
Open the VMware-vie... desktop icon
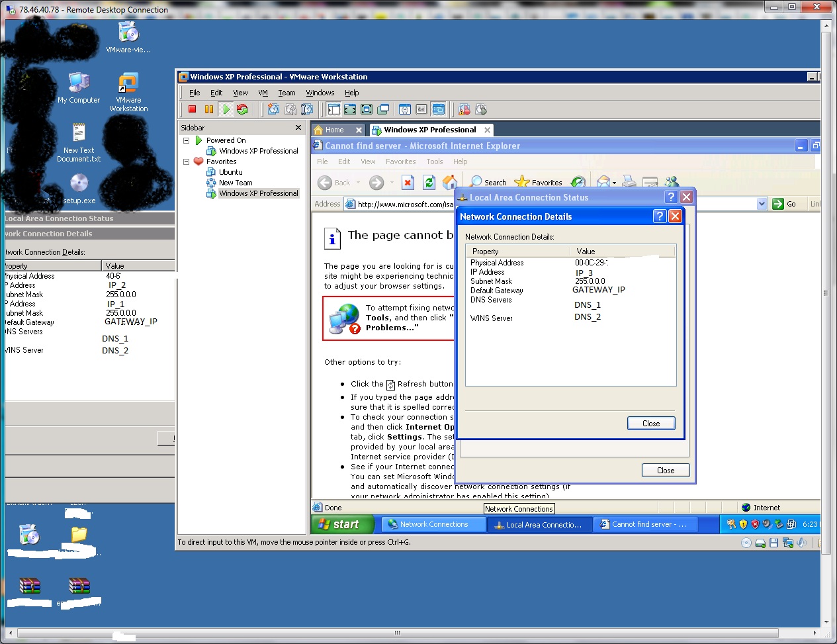(128, 37)
